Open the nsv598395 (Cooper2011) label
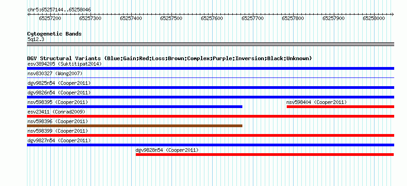 58,102
